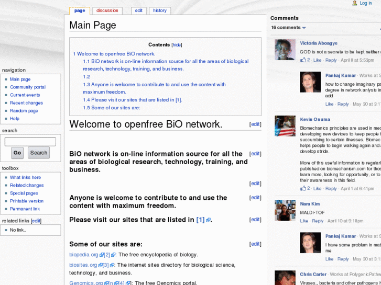Like Nara Kim's MALDI-TOF comment
This screenshot has width=381, height=285.
point(304,221)
